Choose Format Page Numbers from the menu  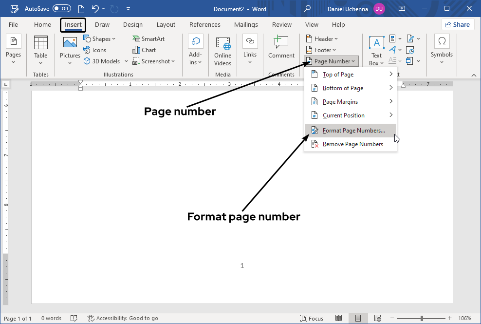tap(355, 130)
